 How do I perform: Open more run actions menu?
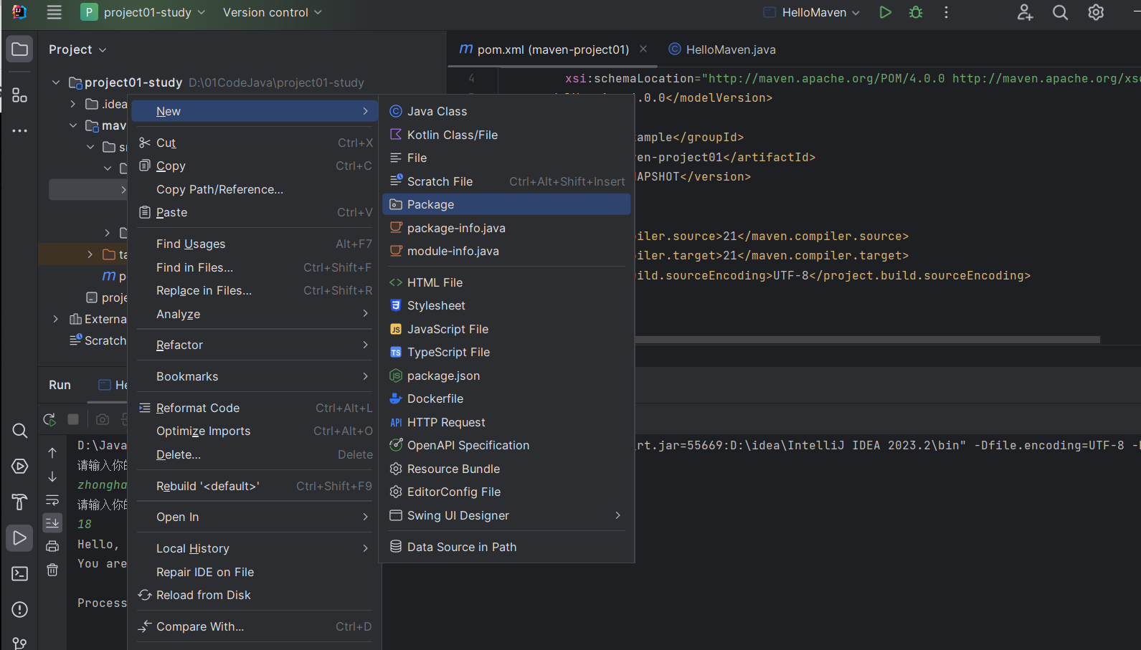tap(946, 12)
